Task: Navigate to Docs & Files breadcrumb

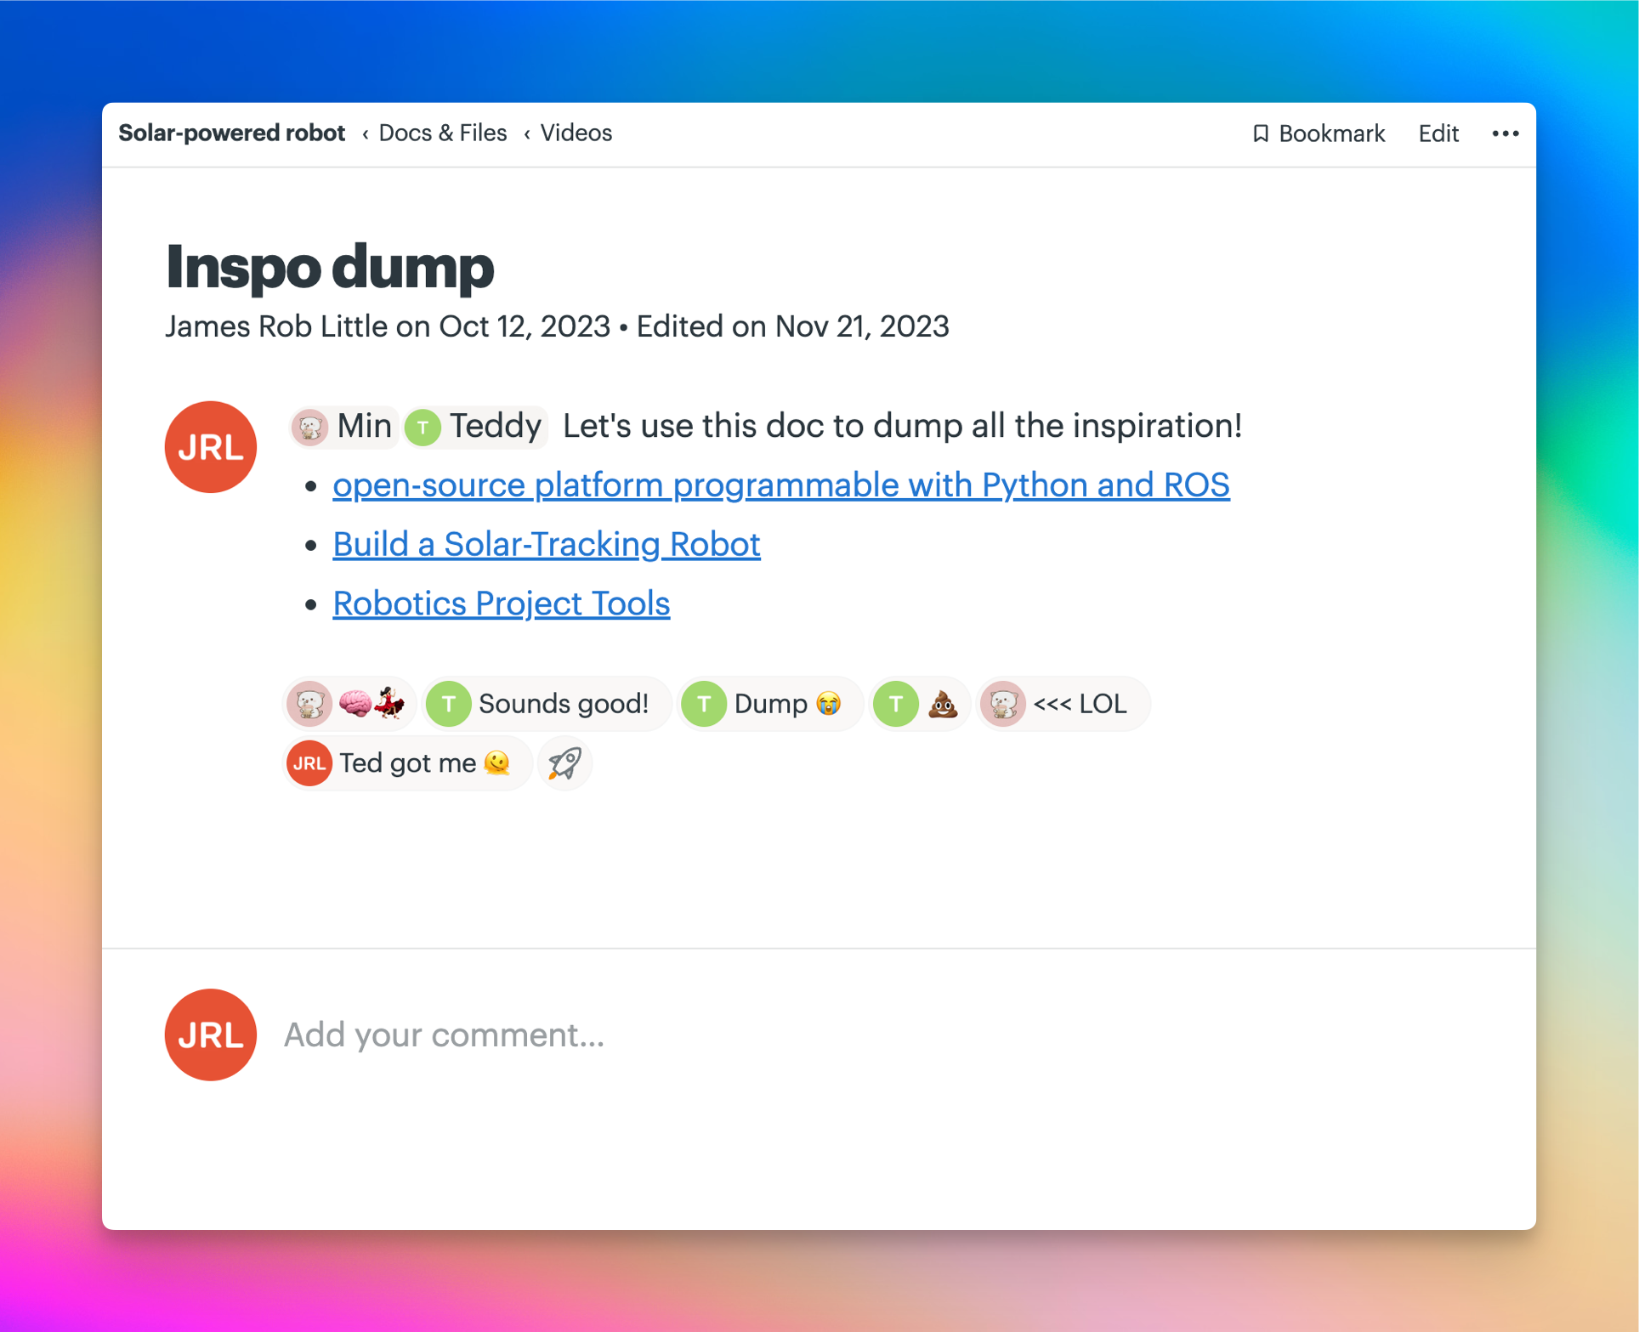Action: pos(442,133)
